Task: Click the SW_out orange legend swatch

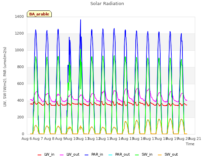Action: pyautogui.click(x=160, y=155)
